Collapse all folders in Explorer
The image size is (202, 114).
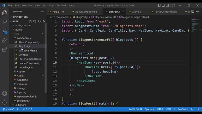44,21
